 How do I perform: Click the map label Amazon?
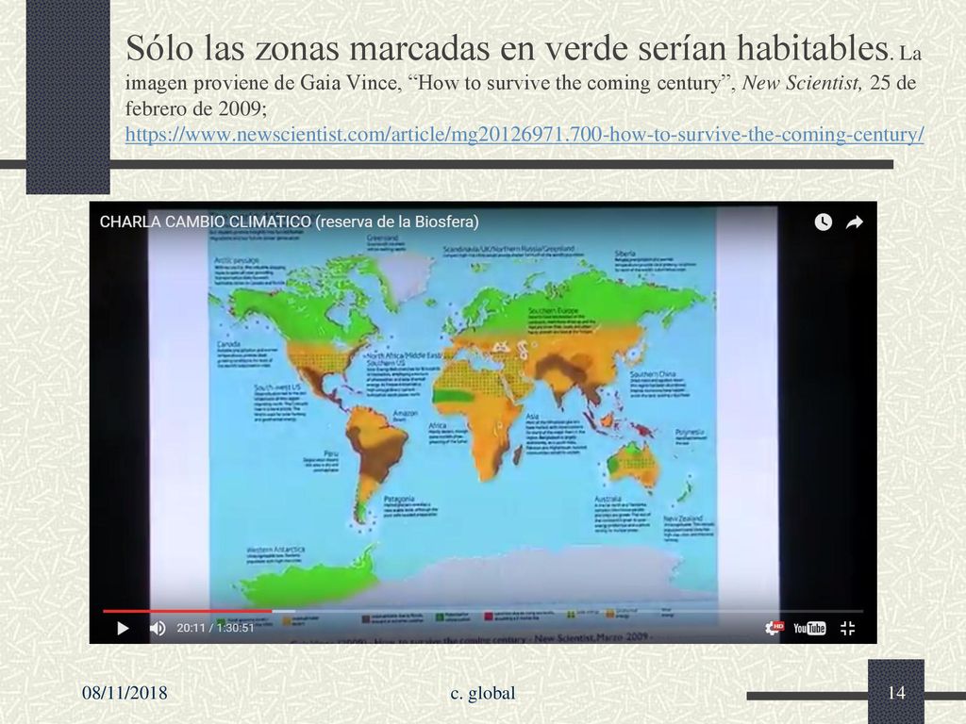pos(406,414)
